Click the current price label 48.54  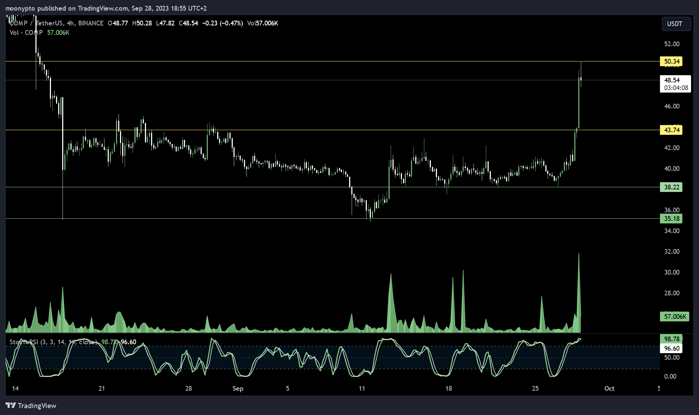tap(672, 80)
